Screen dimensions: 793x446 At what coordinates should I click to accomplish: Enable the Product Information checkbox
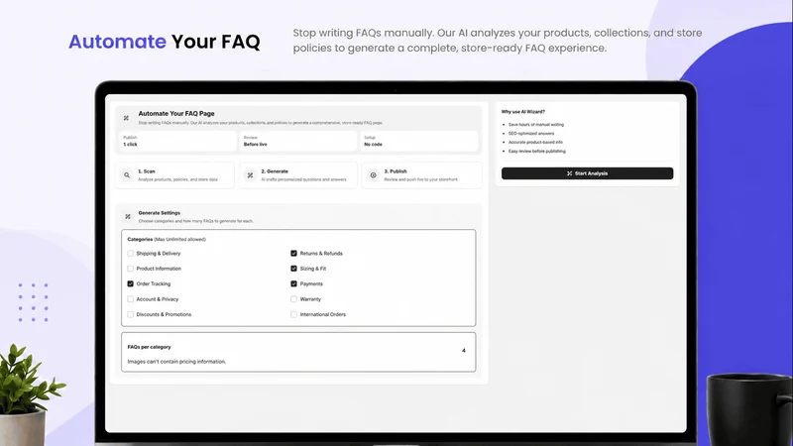tap(131, 269)
